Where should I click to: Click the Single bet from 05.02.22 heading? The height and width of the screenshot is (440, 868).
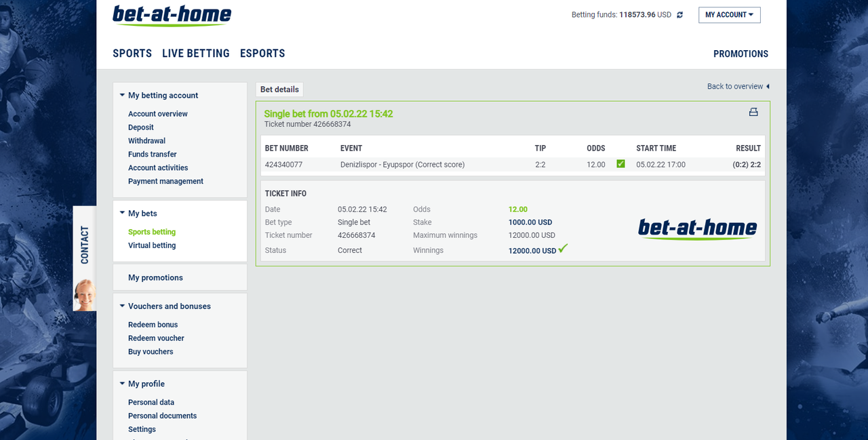pyautogui.click(x=328, y=114)
